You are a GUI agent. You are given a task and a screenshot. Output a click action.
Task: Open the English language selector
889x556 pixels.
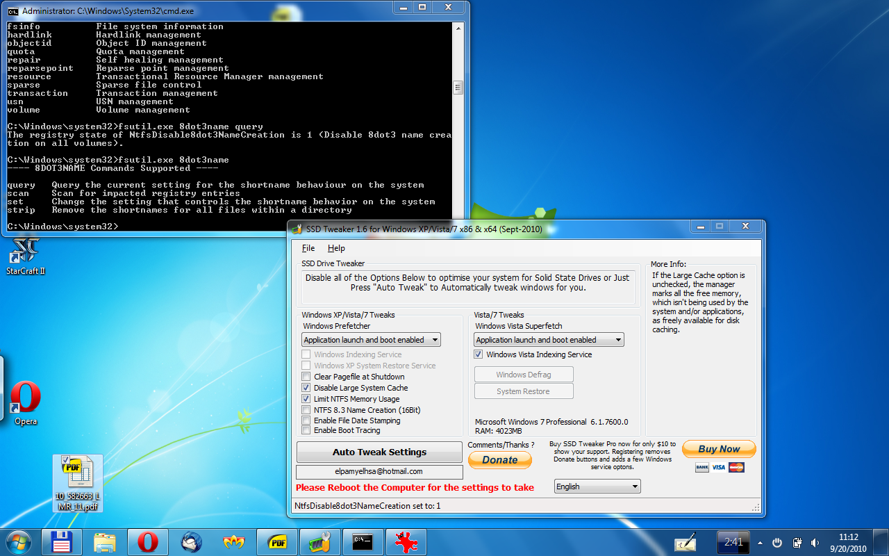coord(597,486)
